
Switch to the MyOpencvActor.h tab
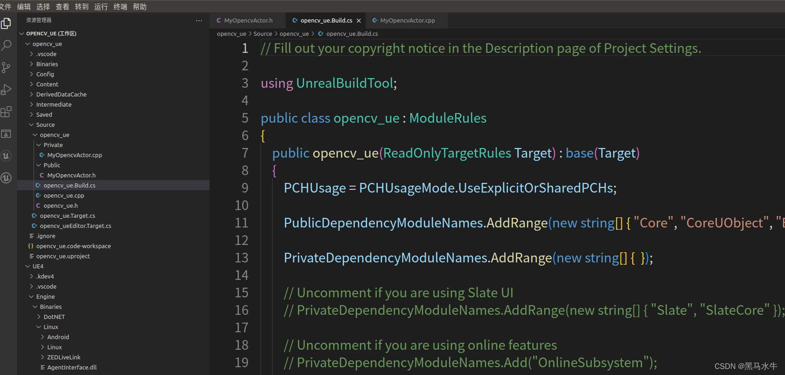click(x=248, y=21)
